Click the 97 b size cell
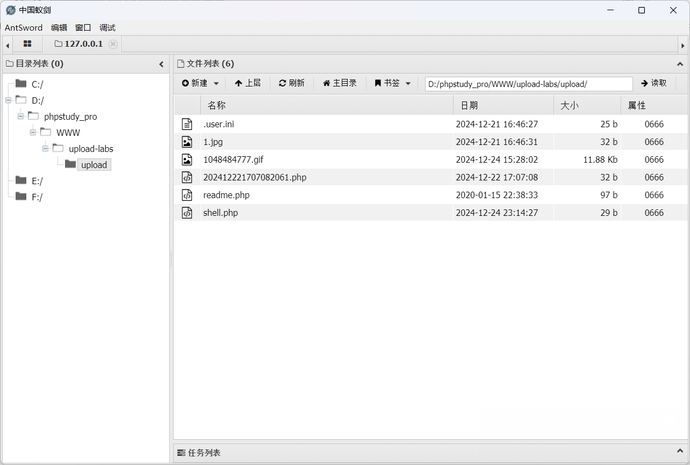This screenshot has height=465, width=690. click(x=609, y=195)
